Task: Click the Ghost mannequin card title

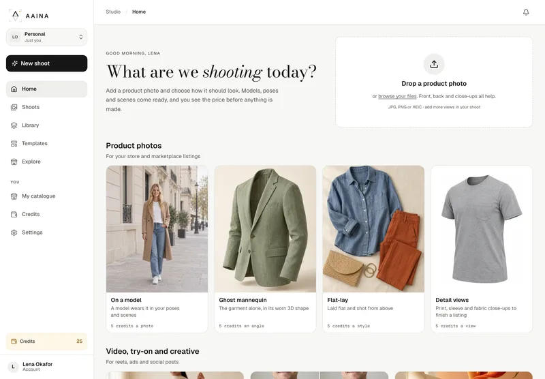Action: click(243, 300)
